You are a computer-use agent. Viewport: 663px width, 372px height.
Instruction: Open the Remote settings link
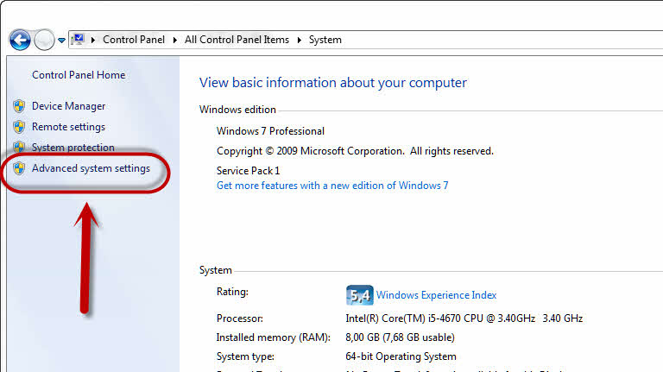pyautogui.click(x=68, y=127)
